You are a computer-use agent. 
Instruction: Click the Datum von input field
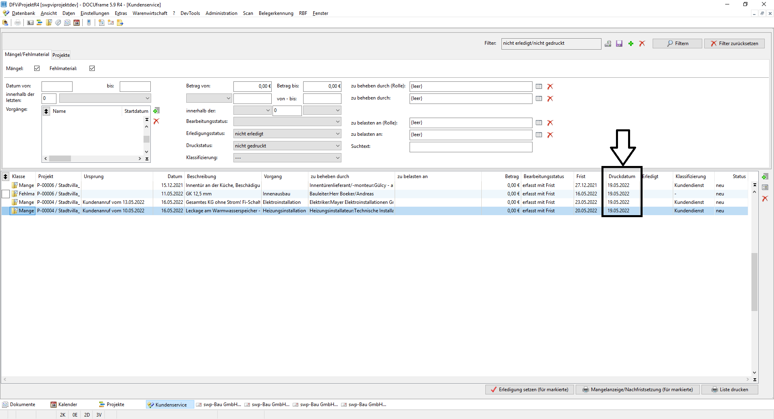(57, 87)
